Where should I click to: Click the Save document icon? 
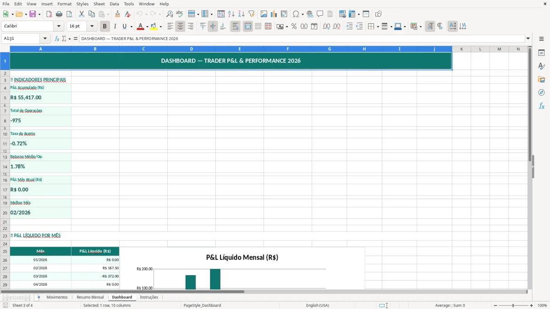click(32, 14)
